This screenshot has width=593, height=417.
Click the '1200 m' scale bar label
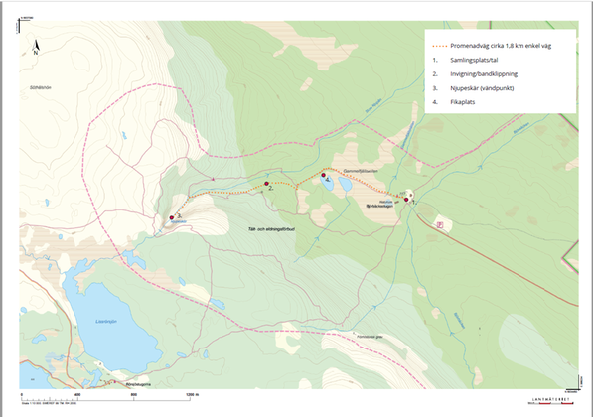(x=192, y=395)
